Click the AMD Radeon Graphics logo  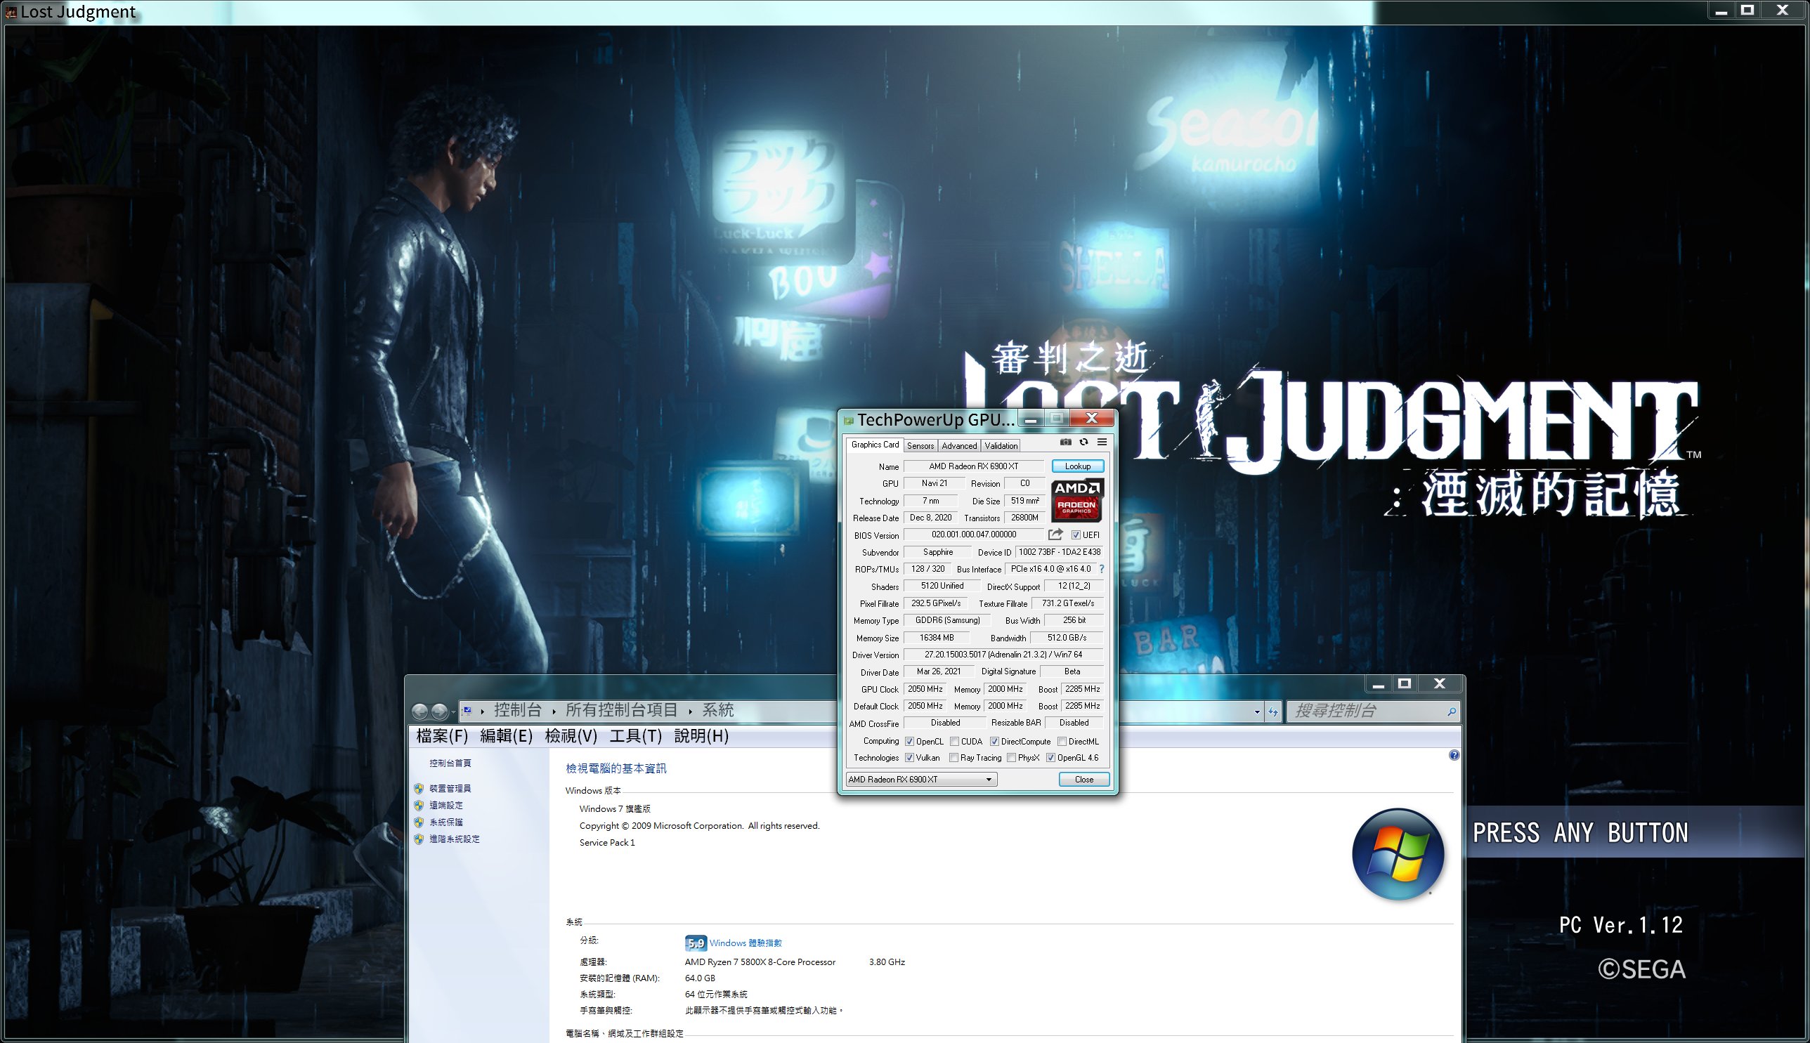[1077, 500]
